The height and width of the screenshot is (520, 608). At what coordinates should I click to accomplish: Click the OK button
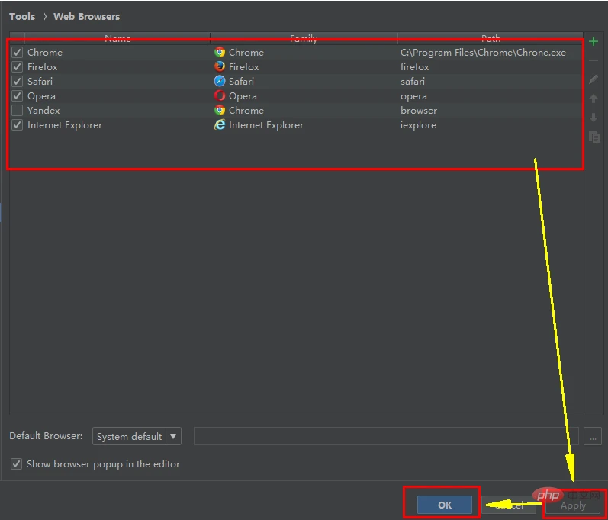pyautogui.click(x=445, y=505)
